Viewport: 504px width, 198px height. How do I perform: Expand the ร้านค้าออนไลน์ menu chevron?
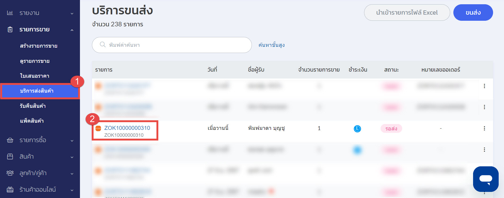click(72, 190)
